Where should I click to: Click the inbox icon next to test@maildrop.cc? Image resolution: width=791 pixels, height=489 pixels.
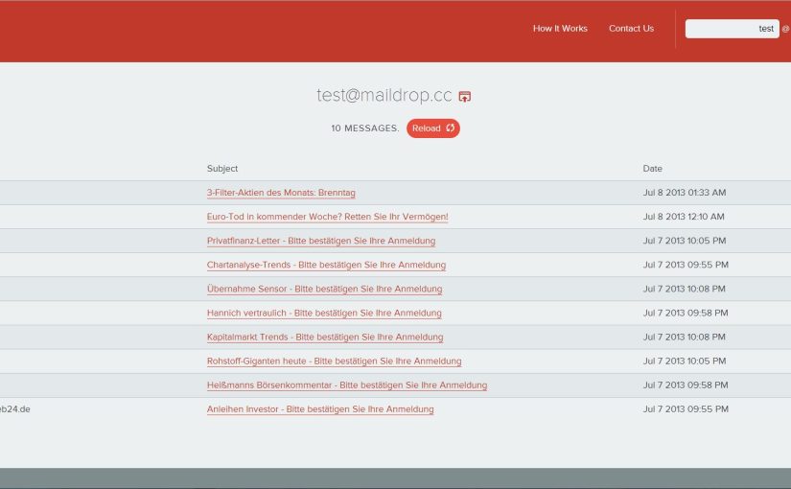coord(465,97)
